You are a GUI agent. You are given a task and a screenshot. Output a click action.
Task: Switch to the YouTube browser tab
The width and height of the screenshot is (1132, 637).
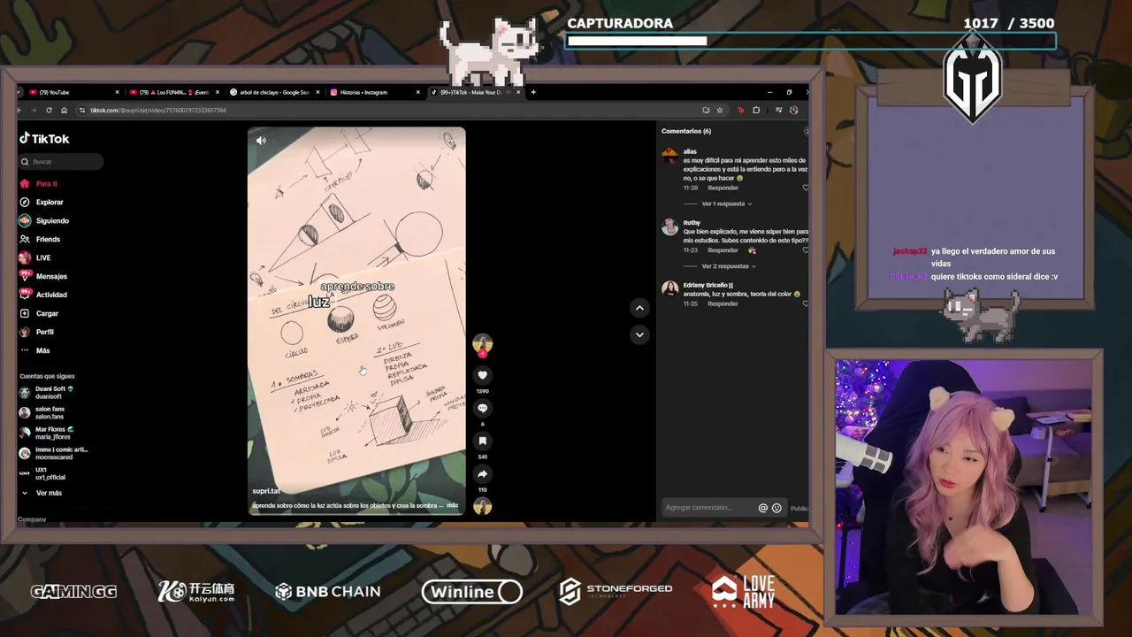(73, 92)
